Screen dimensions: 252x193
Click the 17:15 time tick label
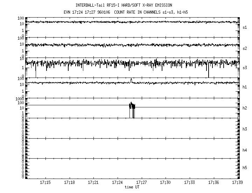tap(45, 182)
